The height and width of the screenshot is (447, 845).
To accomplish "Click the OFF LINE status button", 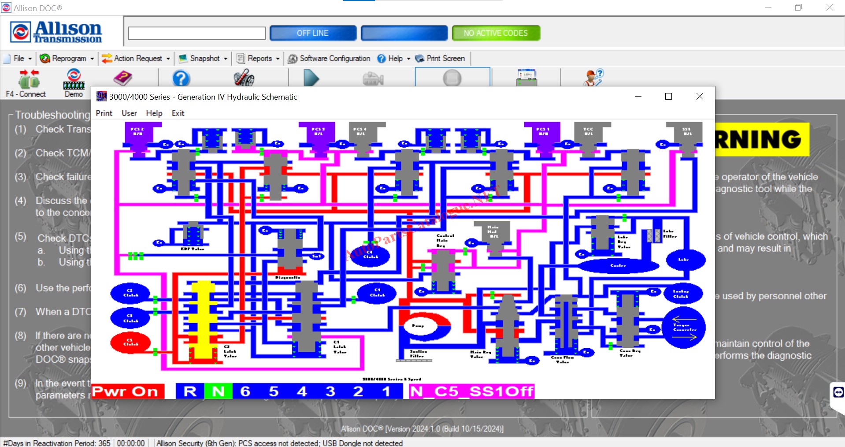I will coord(313,33).
